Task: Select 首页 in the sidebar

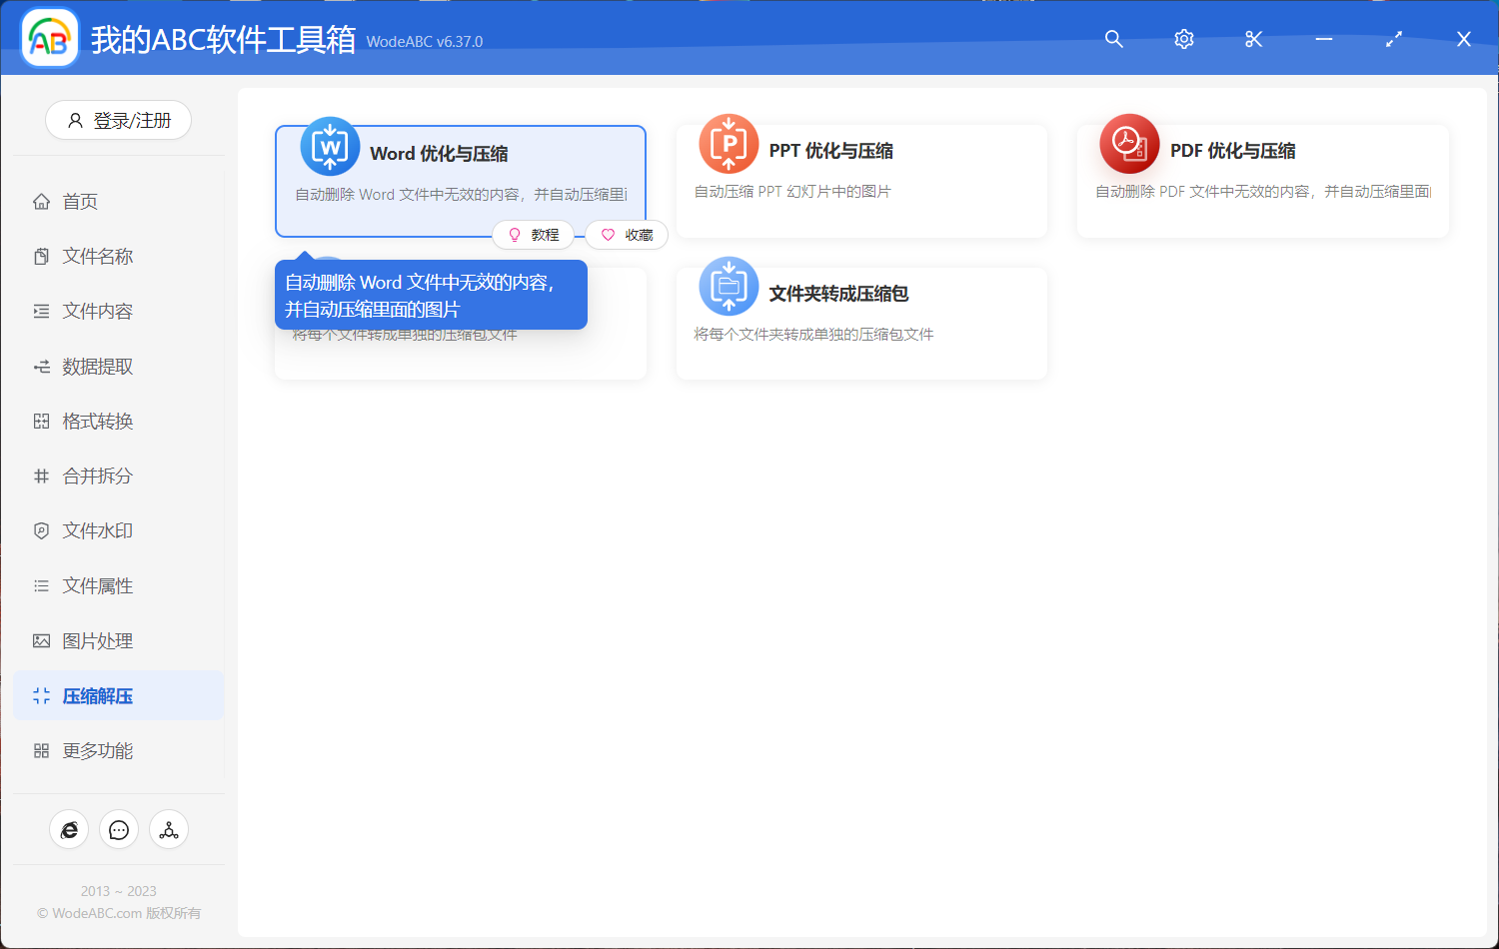Action: click(x=80, y=201)
